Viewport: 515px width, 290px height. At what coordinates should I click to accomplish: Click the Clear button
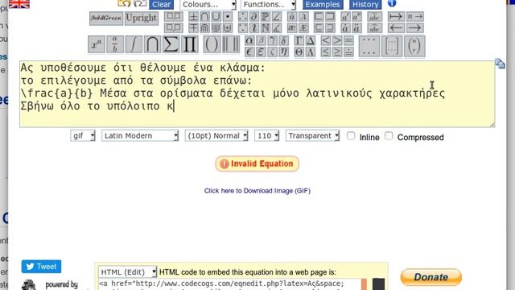161,4
